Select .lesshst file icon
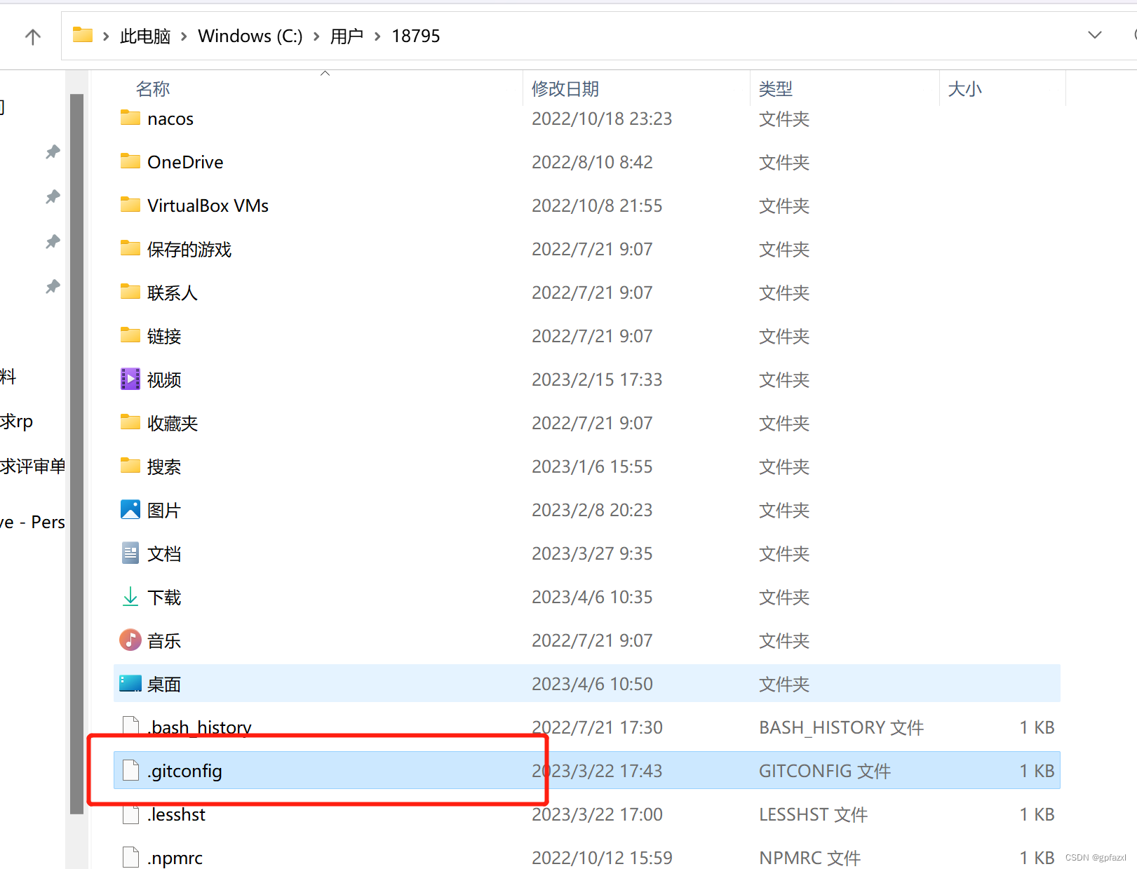 (x=130, y=814)
